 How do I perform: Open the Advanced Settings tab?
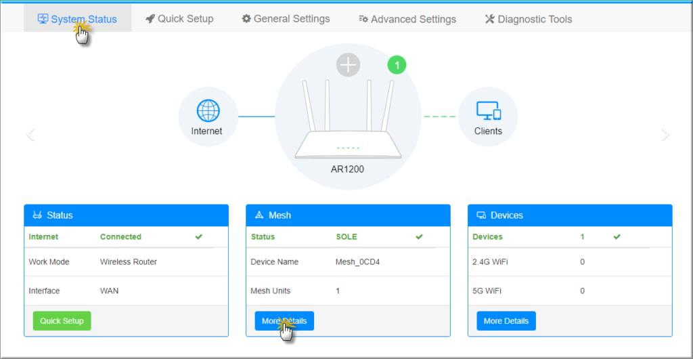(x=407, y=19)
